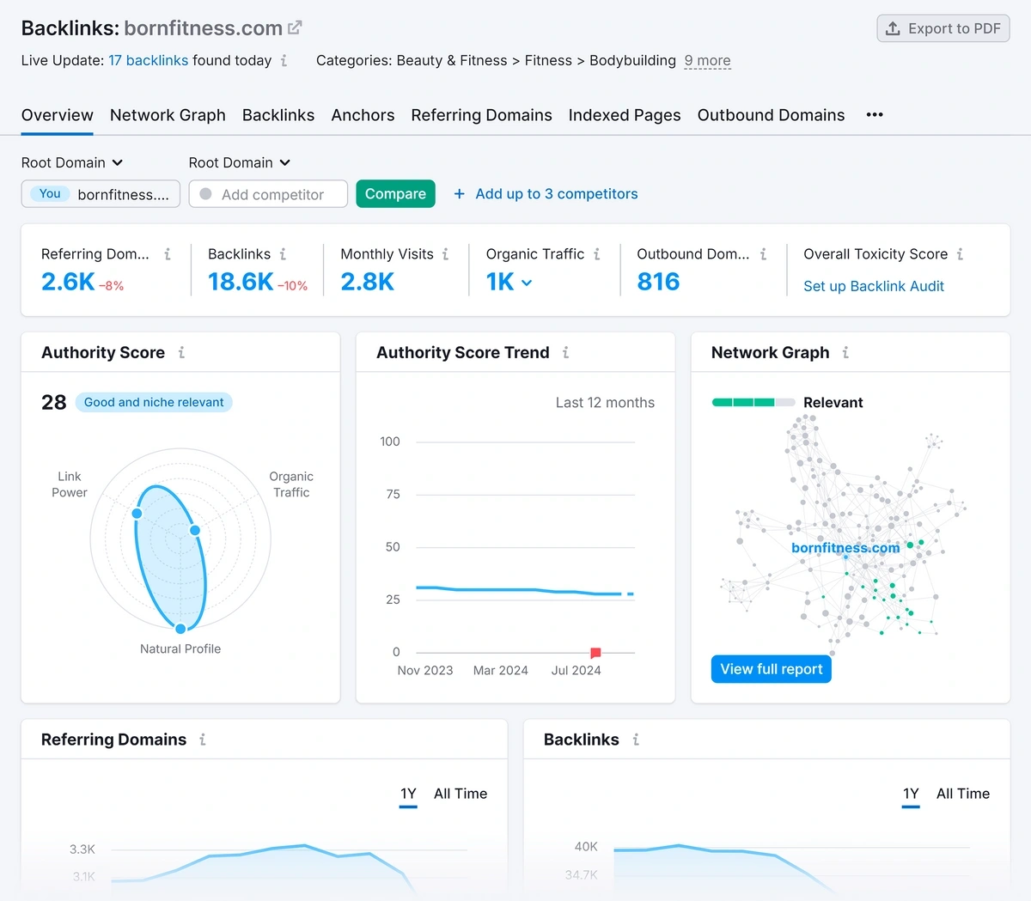Click the red flag marker on trend chart

(595, 653)
